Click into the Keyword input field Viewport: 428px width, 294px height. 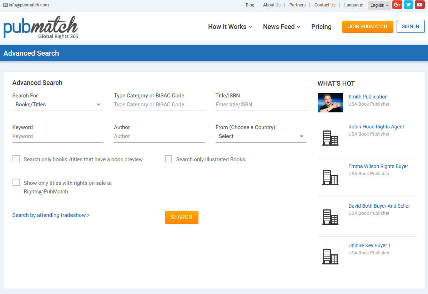pos(57,136)
